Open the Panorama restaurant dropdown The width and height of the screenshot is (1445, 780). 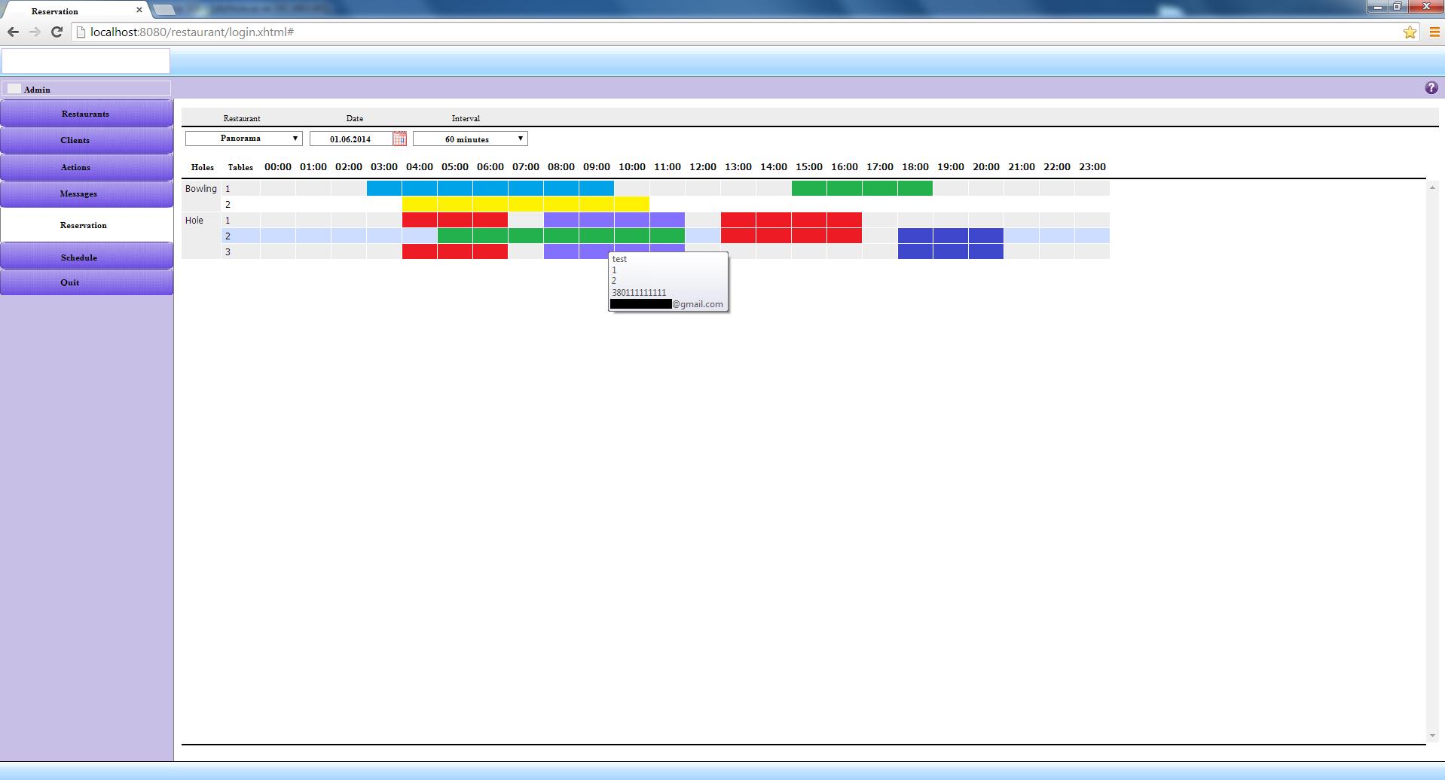(244, 139)
